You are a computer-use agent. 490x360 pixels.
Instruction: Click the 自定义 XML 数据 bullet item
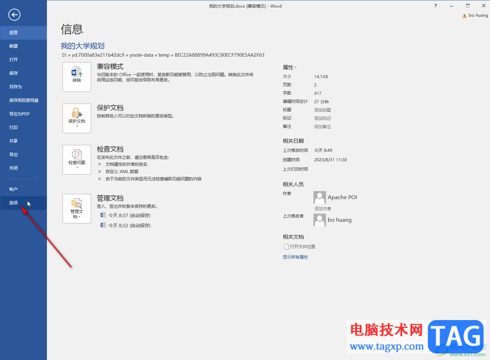click(x=122, y=172)
